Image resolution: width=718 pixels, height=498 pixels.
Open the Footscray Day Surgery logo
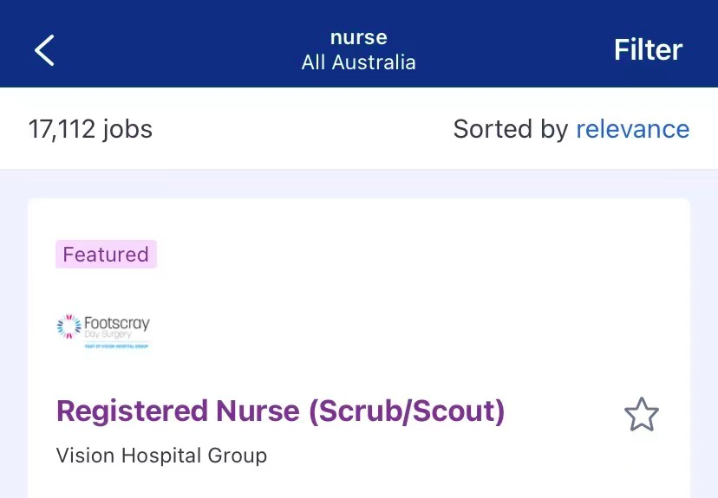point(103,332)
